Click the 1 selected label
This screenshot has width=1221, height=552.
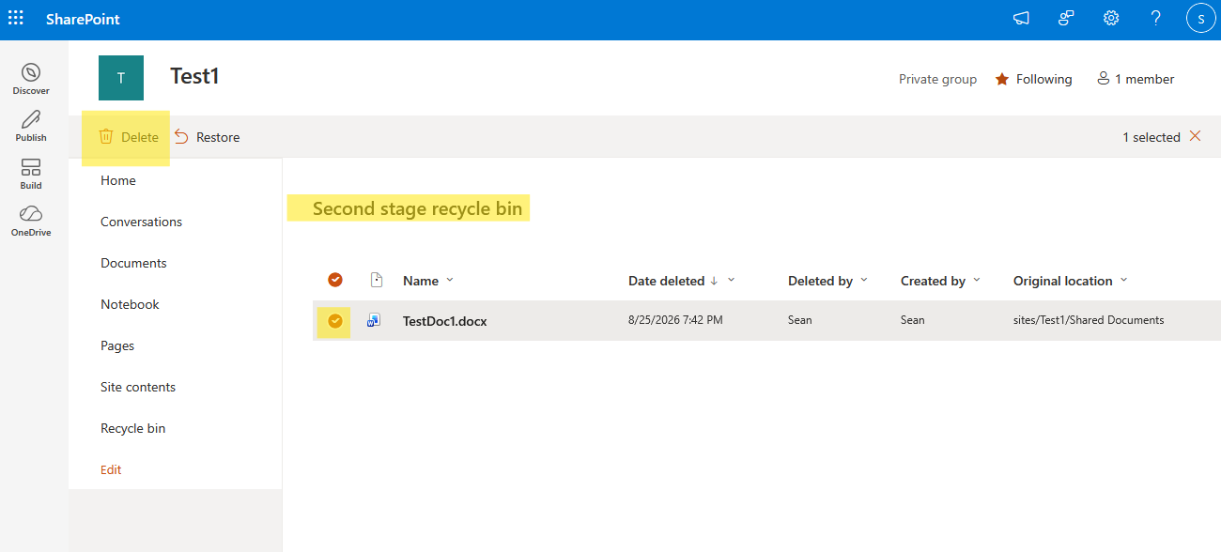click(x=1151, y=137)
